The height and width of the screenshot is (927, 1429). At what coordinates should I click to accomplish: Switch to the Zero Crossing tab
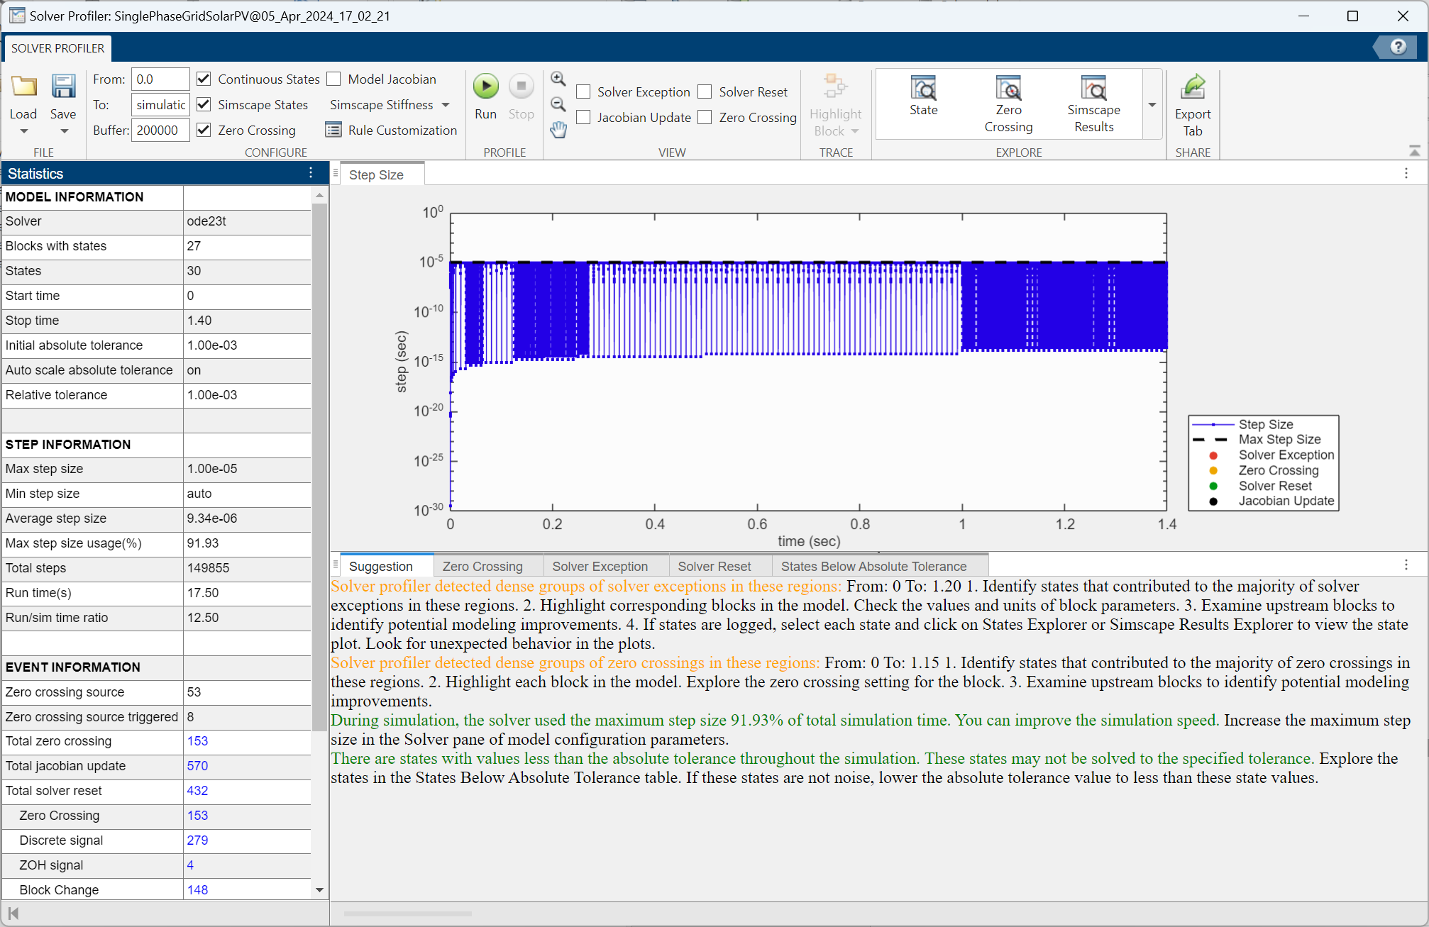coord(482,566)
